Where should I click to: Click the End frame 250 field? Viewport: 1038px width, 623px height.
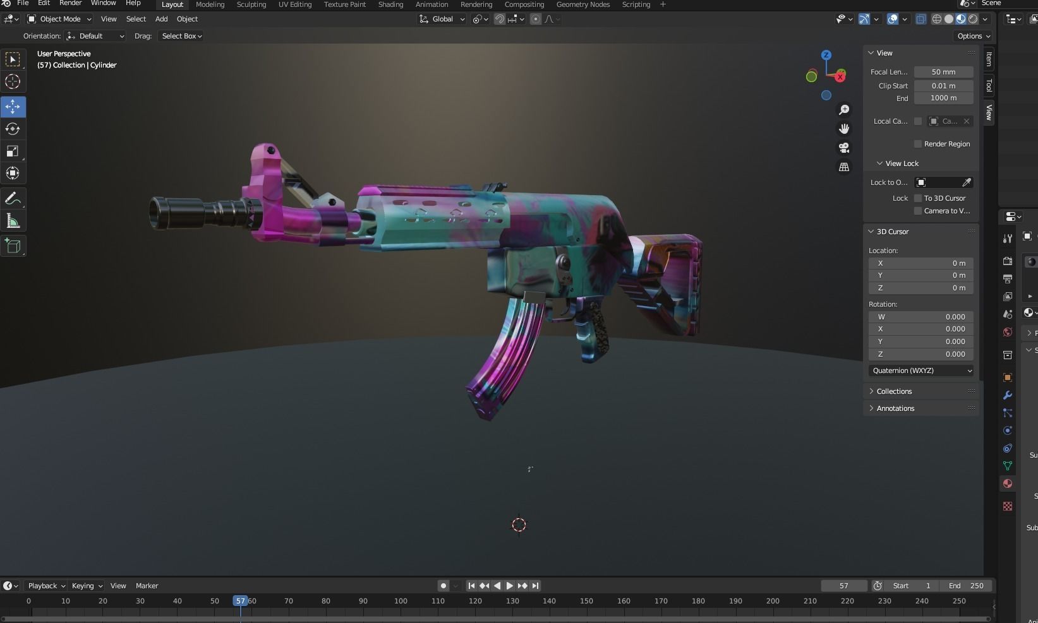[966, 586]
